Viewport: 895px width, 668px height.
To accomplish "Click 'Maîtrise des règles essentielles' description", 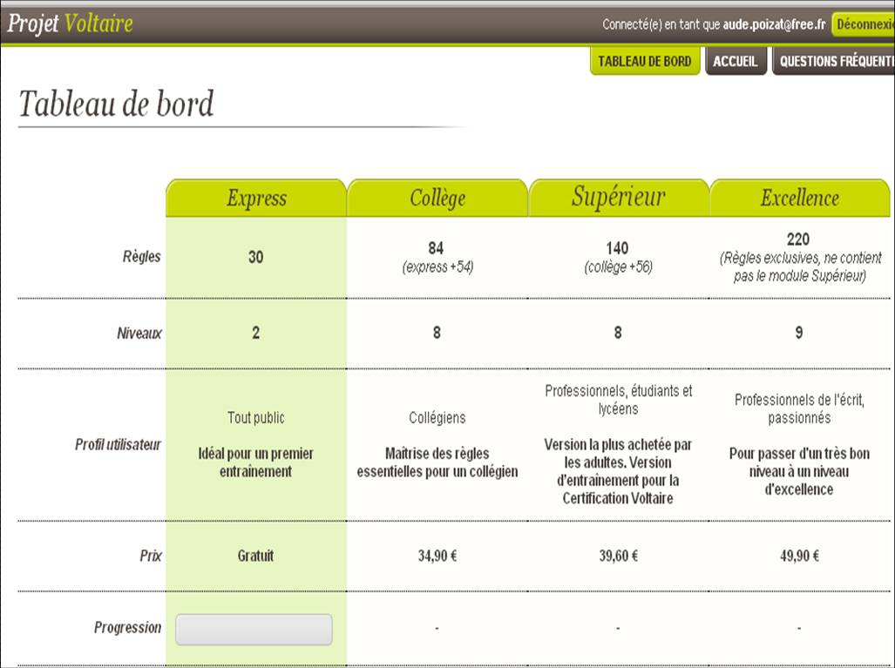I will [437, 462].
